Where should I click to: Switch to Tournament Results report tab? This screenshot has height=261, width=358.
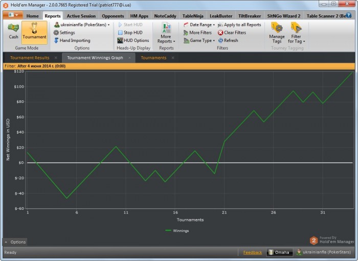pyautogui.click(x=30, y=58)
